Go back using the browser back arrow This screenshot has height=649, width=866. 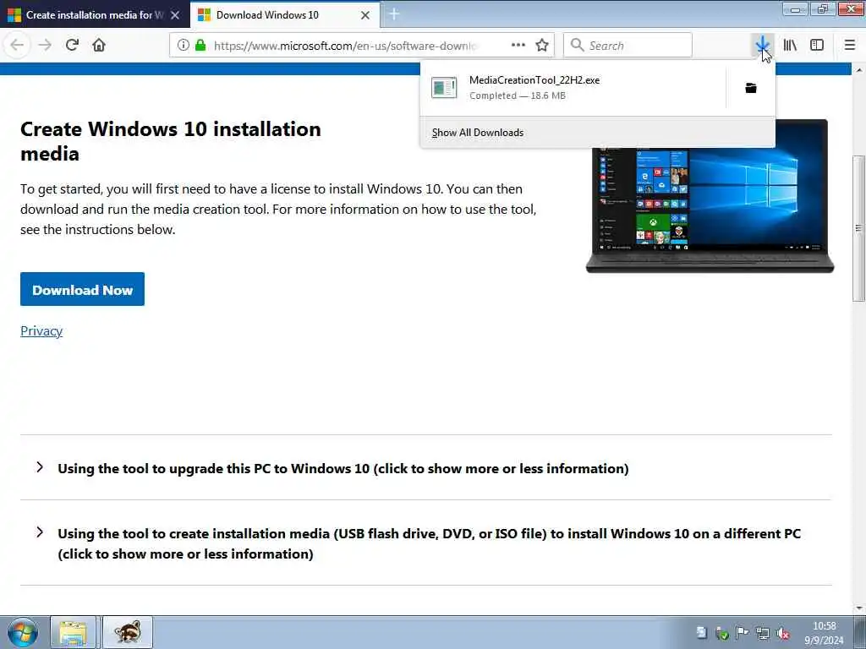click(17, 46)
